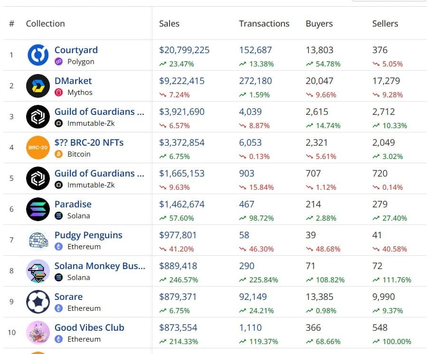Screen dimensions: 436x354
Task: Click the Solana chain icon under Paradise
Action: coord(58,215)
